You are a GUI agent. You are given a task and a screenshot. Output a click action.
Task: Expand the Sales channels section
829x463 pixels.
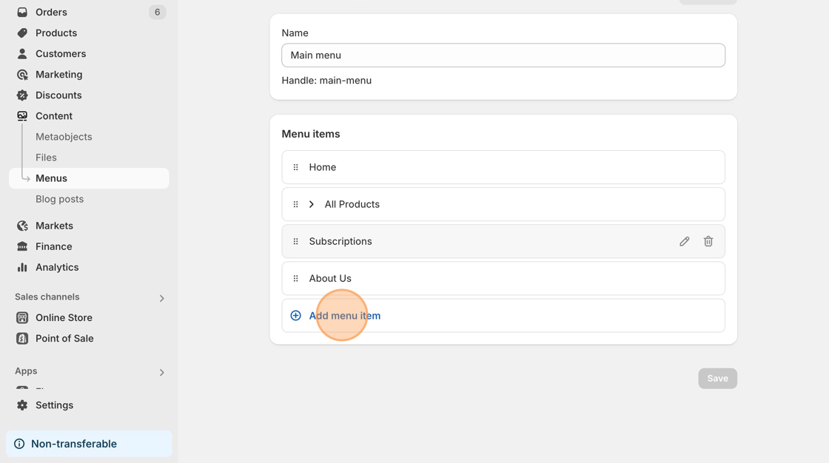pyautogui.click(x=161, y=298)
